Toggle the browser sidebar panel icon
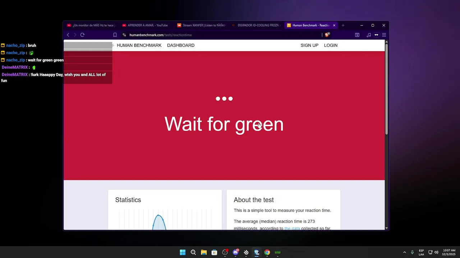Screen dimensions: 460x258 pyautogui.click(x=357, y=35)
